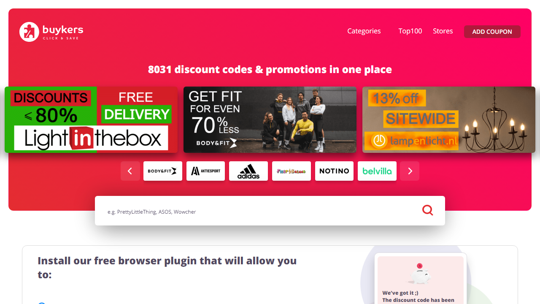This screenshot has width=540, height=304.
Task: Click the buykers logo icon
Action: coord(29,32)
